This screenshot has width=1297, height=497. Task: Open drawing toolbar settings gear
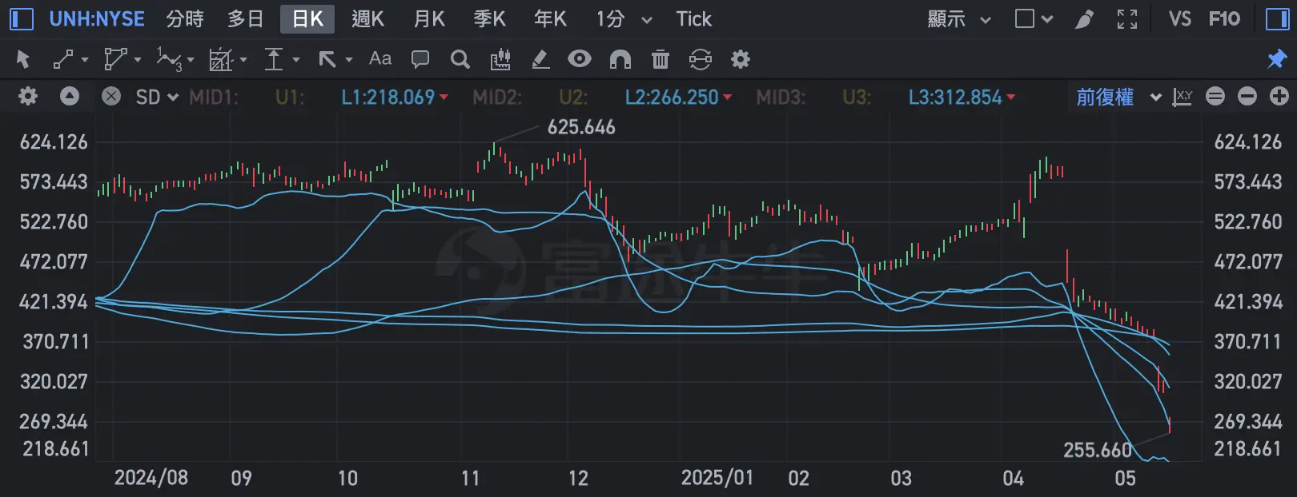pyautogui.click(x=741, y=59)
